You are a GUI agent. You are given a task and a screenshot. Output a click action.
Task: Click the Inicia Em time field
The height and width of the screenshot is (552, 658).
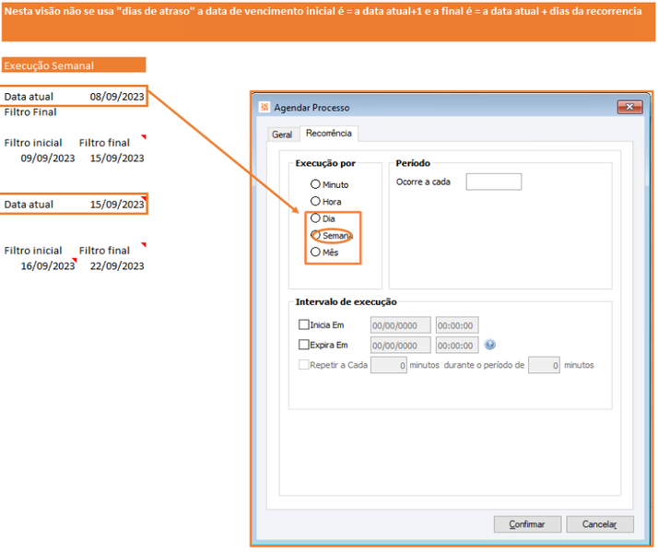(456, 325)
